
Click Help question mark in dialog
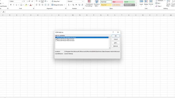(113, 32)
